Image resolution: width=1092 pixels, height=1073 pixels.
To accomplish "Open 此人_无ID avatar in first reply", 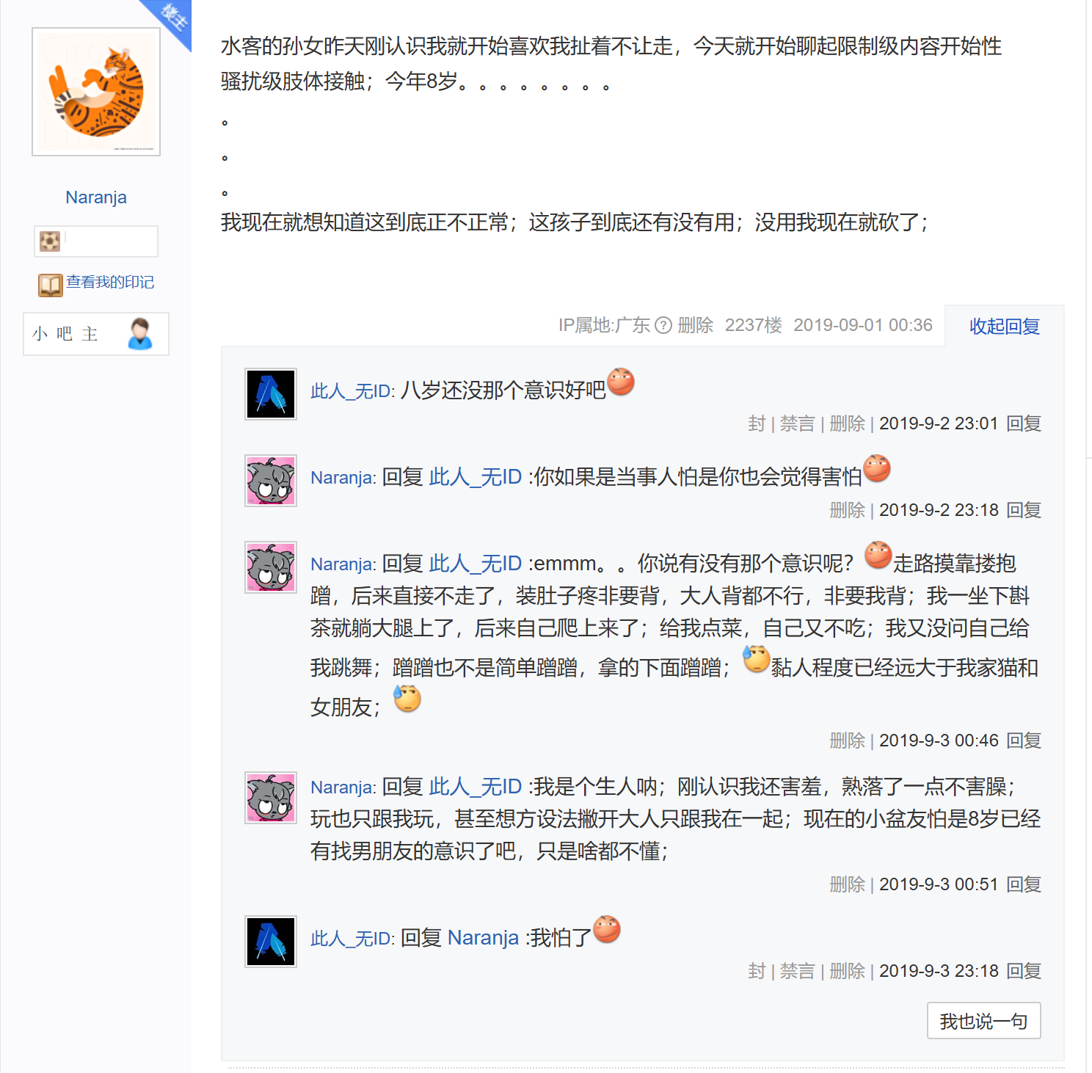I will tap(271, 394).
